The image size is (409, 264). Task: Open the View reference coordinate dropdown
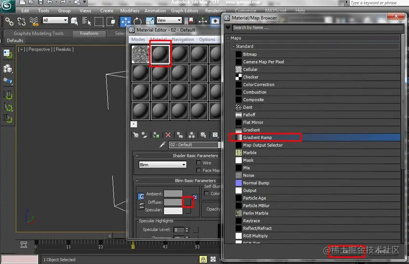click(169, 20)
